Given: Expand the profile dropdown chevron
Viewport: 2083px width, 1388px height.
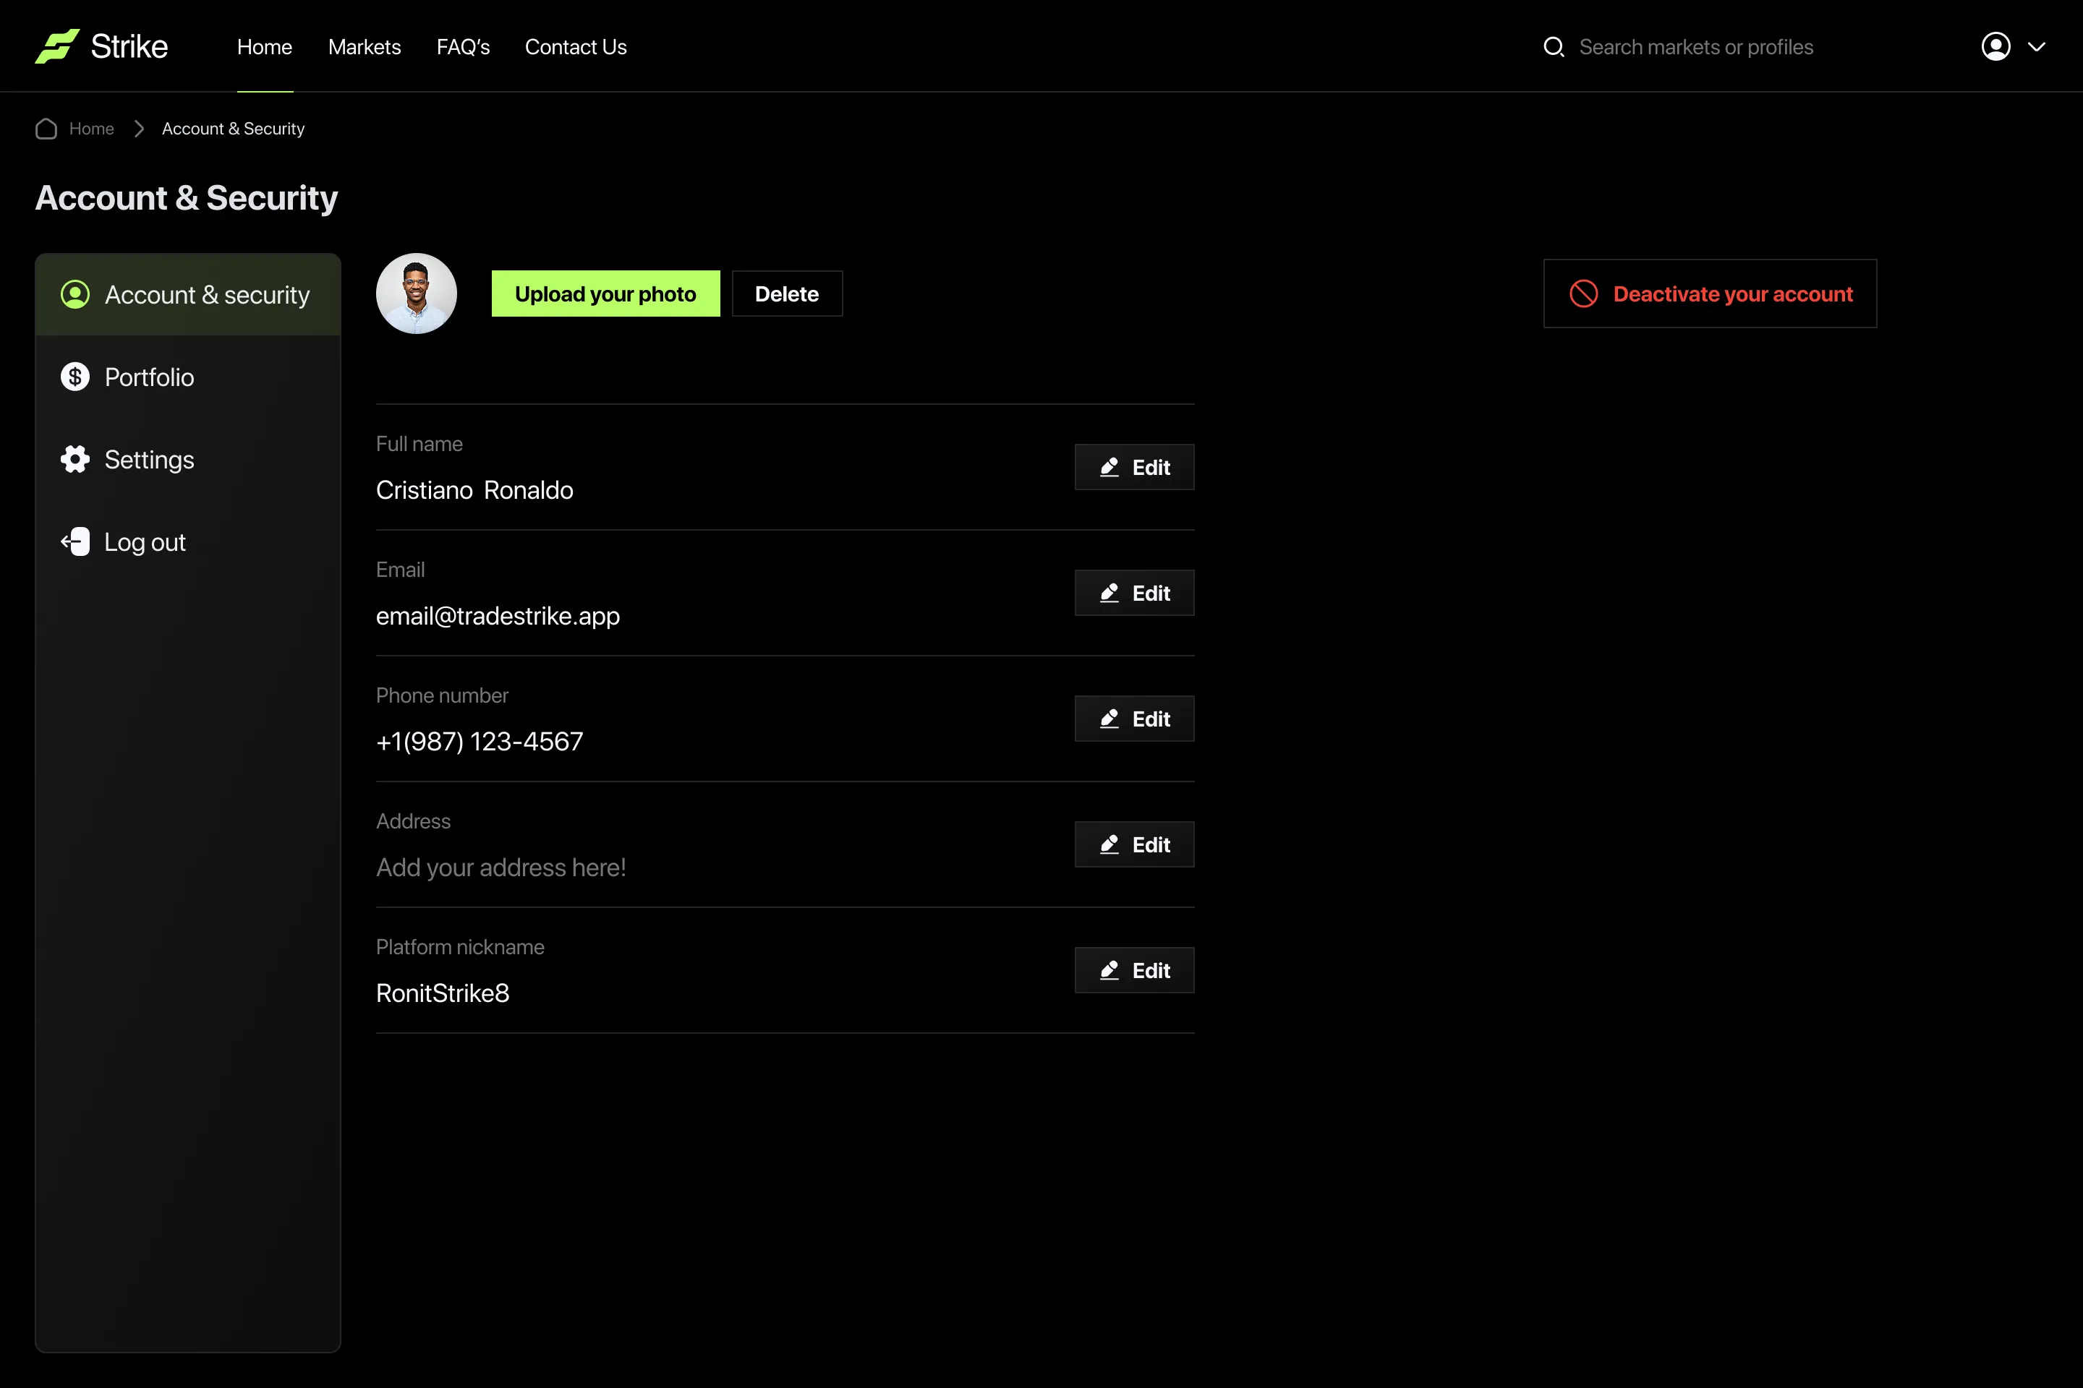Looking at the screenshot, I should [x=2037, y=47].
